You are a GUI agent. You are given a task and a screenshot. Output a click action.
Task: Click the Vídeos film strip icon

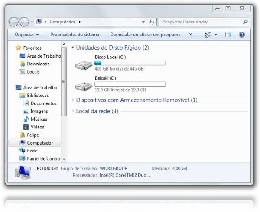pos(26,127)
